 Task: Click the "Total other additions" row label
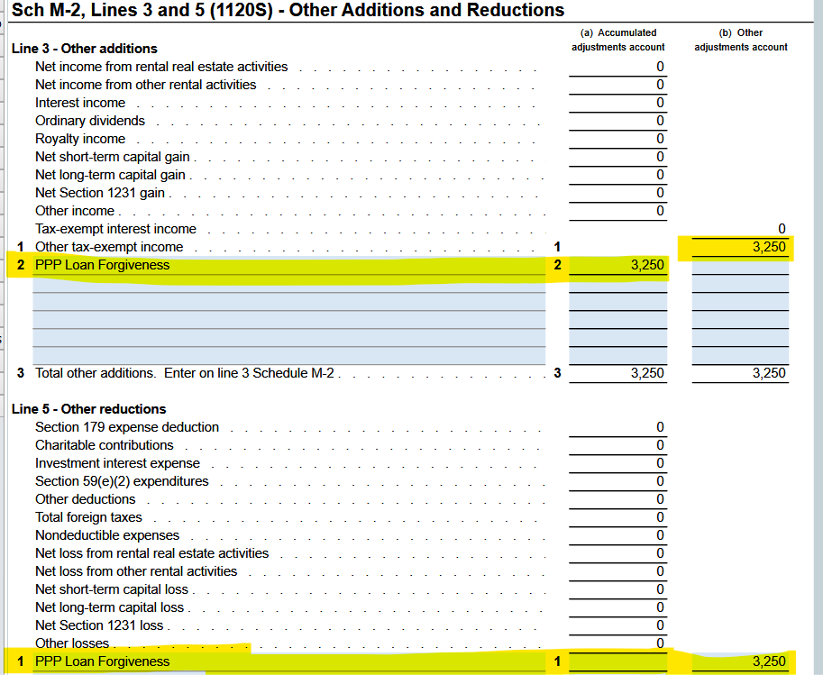184,373
